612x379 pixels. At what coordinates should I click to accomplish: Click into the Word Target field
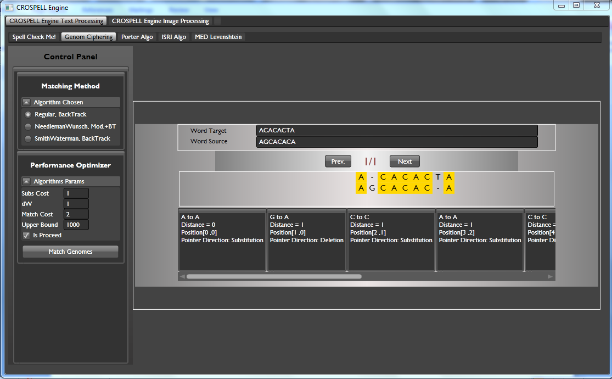[396, 130]
